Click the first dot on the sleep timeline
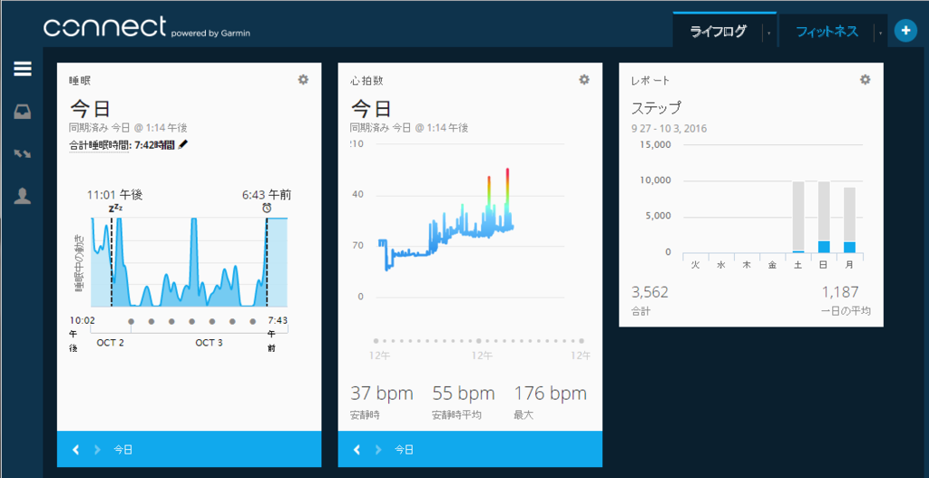Screen dimensions: 929x478 click(131, 322)
